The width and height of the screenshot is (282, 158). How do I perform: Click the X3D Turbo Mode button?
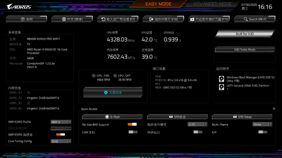245,49
